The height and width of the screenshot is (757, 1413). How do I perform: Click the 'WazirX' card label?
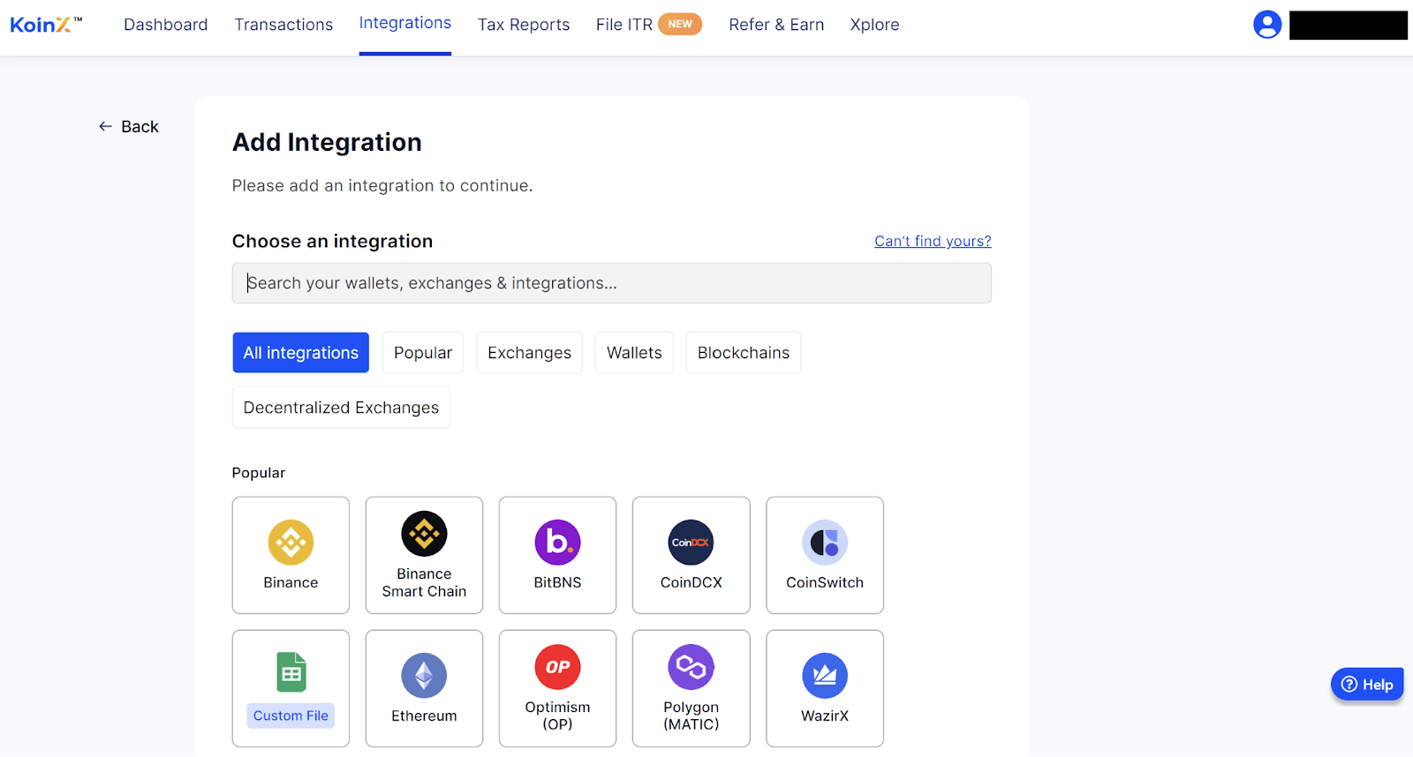[x=825, y=716]
